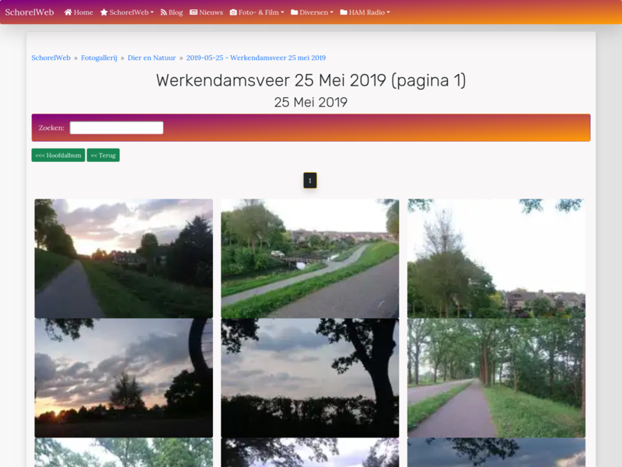This screenshot has width=622, height=467.
Task: Expand the HAM Radio dropdown arrow
Action: click(x=388, y=12)
